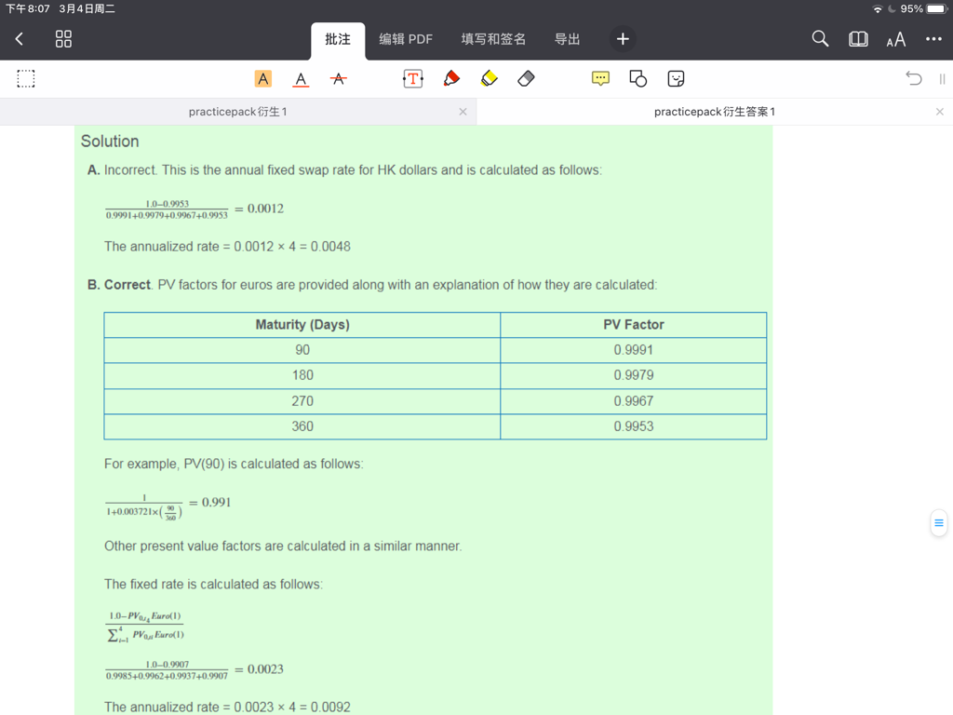Open the reading mode book icon
The height and width of the screenshot is (715, 953).
pos(858,39)
